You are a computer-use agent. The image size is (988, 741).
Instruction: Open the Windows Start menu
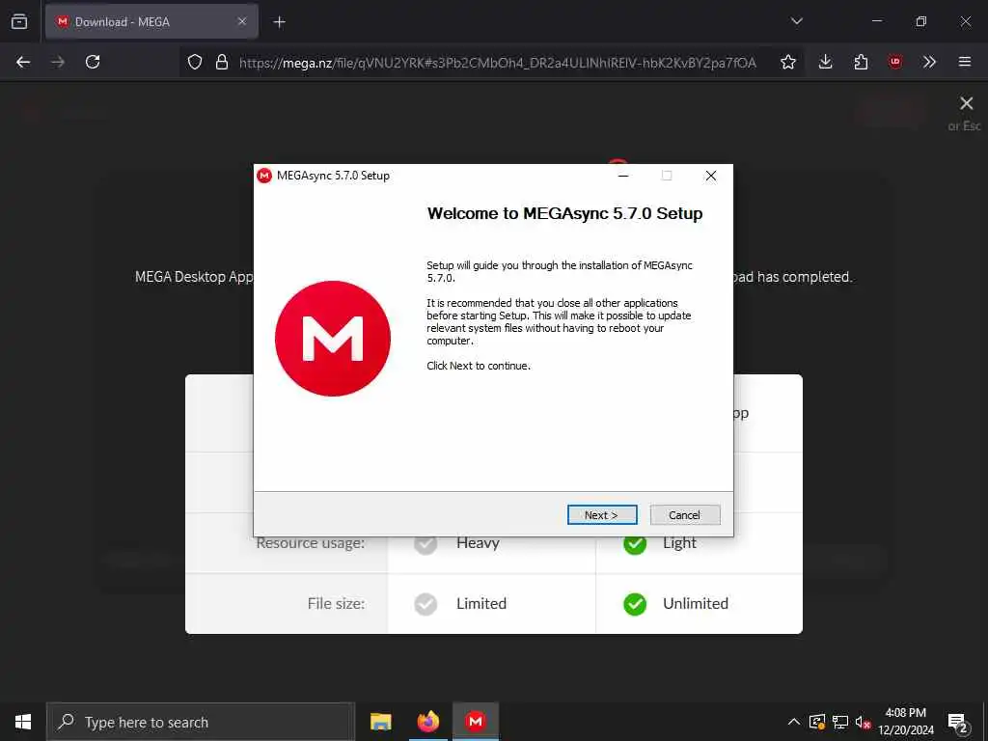pyautogui.click(x=23, y=722)
